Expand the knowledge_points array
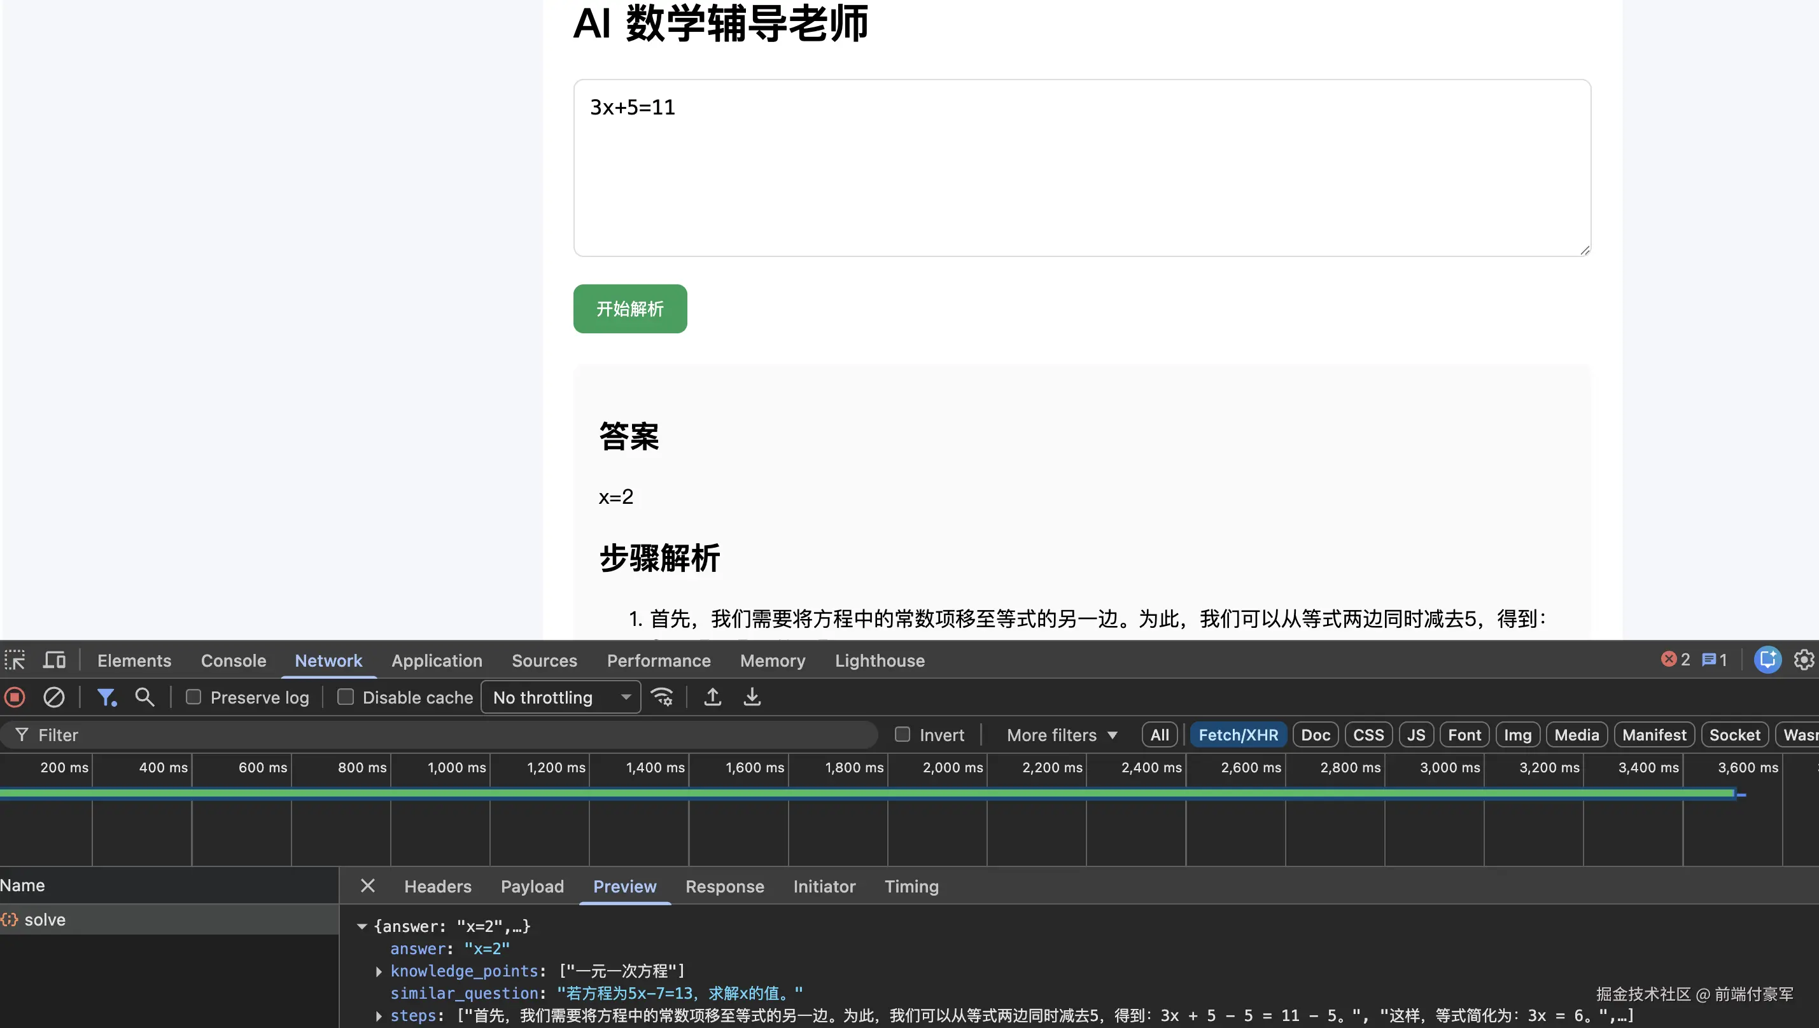The image size is (1819, 1028). coord(379,971)
